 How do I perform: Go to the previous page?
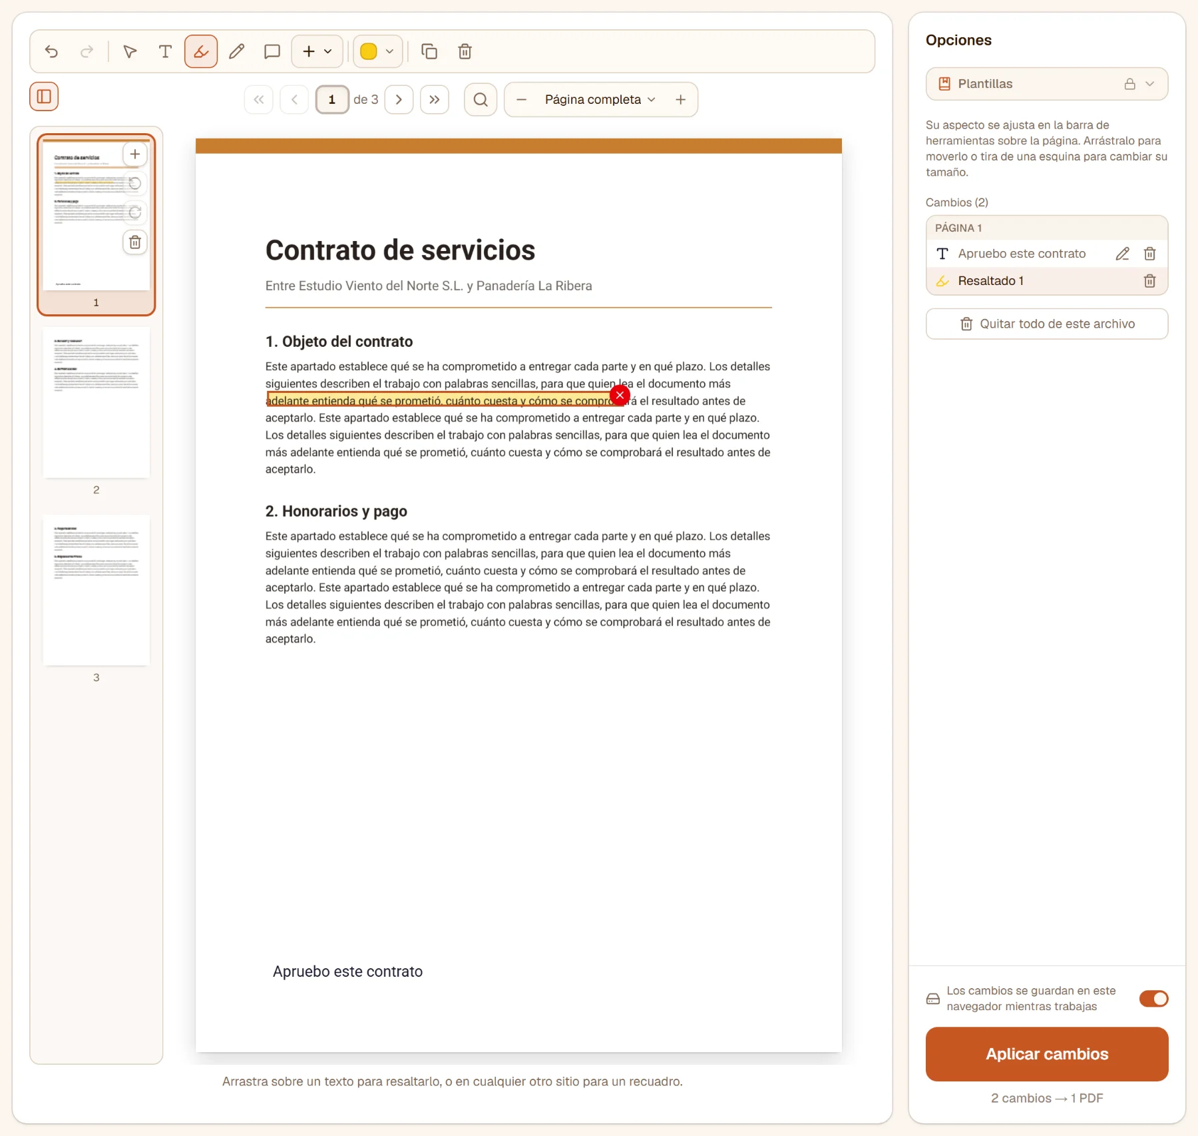coord(294,100)
